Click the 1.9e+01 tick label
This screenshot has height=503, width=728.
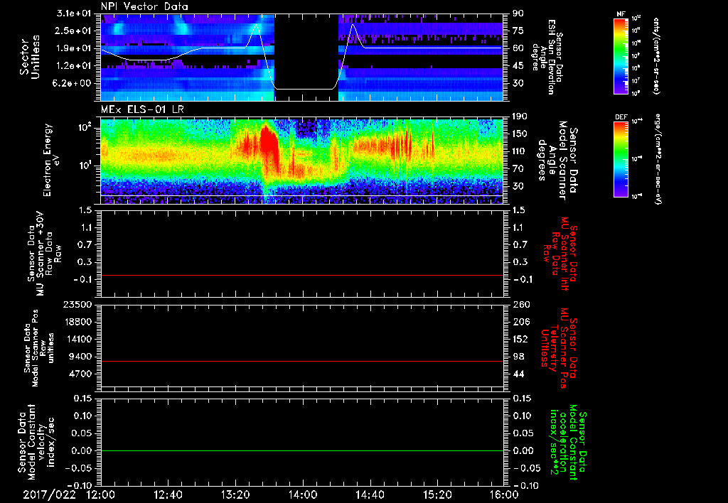coord(74,48)
